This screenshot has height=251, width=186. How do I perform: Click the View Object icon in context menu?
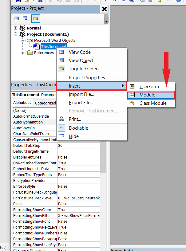coord(61,60)
